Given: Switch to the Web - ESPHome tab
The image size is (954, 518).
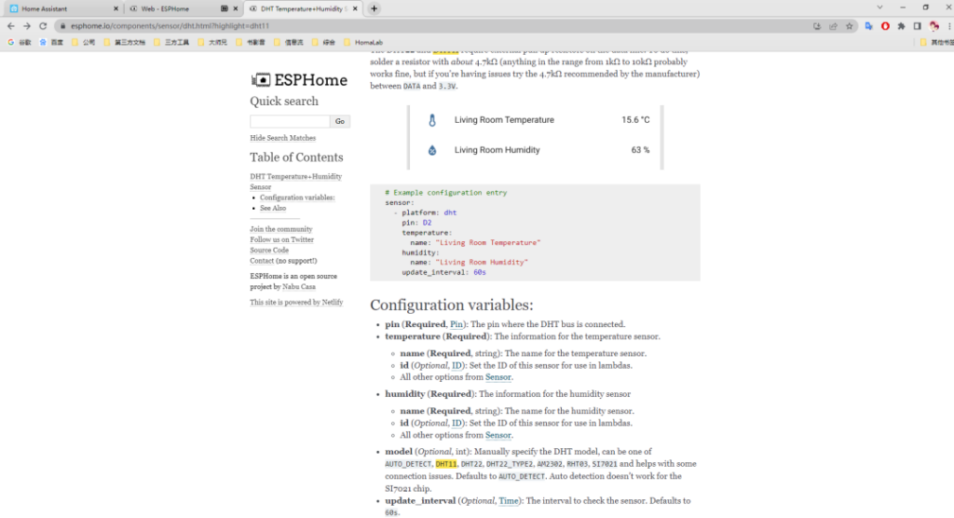Looking at the screenshot, I should [x=184, y=8].
